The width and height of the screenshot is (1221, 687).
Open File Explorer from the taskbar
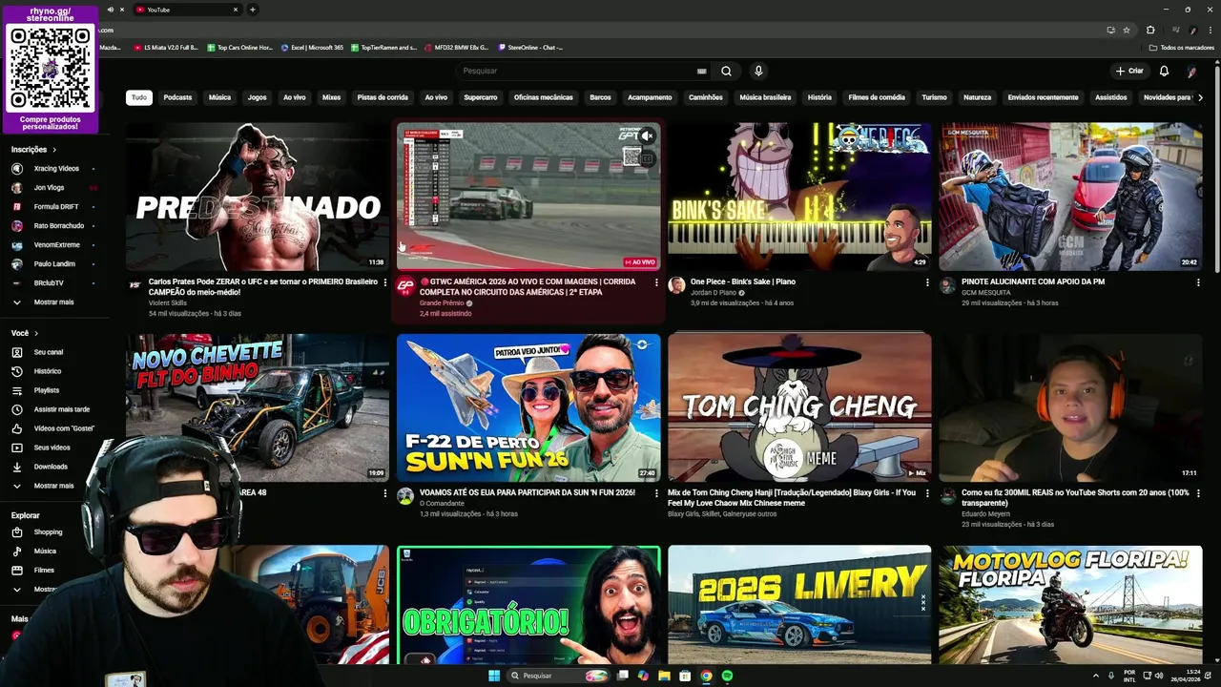click(x=664, y=676)
